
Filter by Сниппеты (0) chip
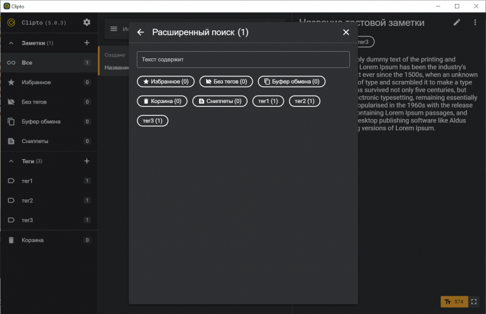(x=220, y=101)
